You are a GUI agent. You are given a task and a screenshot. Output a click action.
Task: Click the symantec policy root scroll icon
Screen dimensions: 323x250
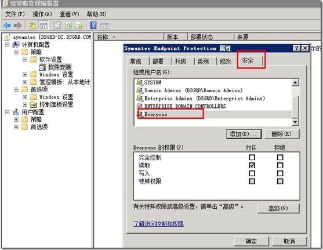click(x=7, y=37)
